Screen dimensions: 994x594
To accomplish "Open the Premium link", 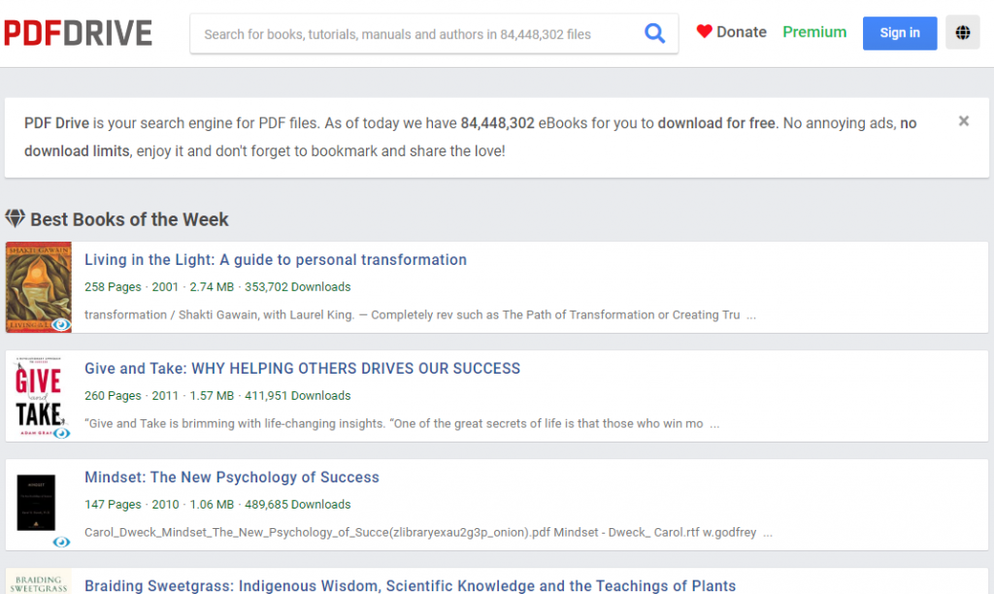I will (x=814, y=32).
